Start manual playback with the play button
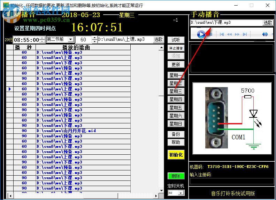 tap(201, 34)
